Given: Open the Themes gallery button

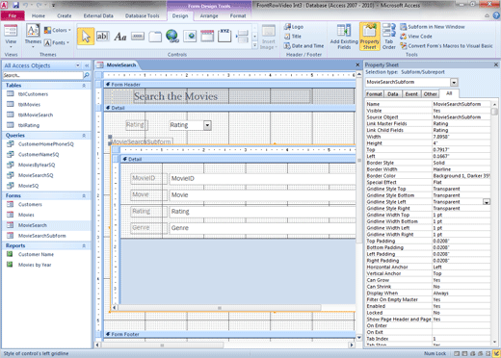Looking at the screenshot, I should 33,37.
